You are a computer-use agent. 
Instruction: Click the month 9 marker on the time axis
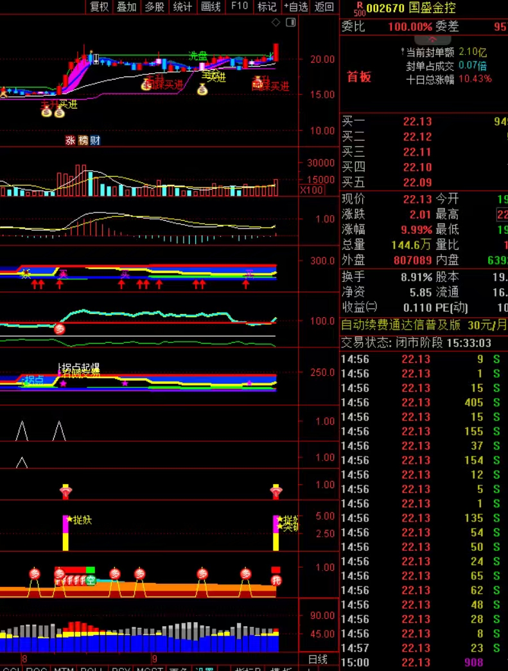[155, 659]
